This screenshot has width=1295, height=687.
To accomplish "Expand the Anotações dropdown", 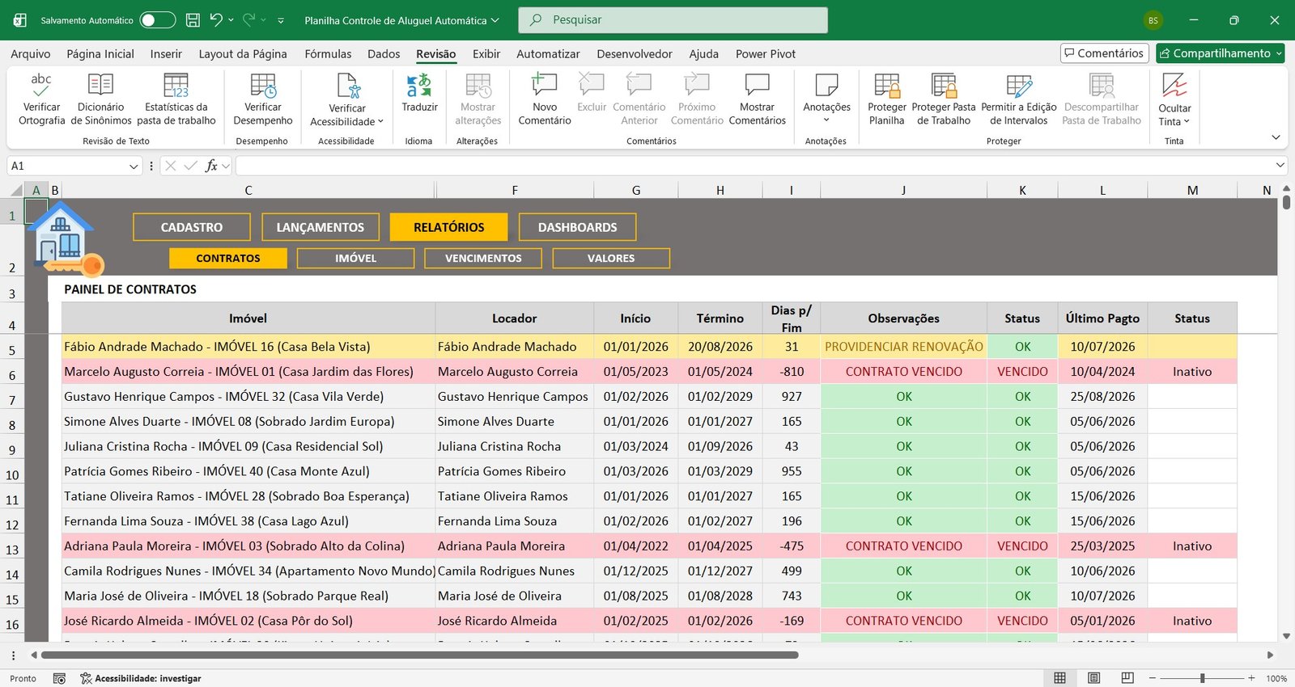I will pyautogui.click(x=826, y=120).
